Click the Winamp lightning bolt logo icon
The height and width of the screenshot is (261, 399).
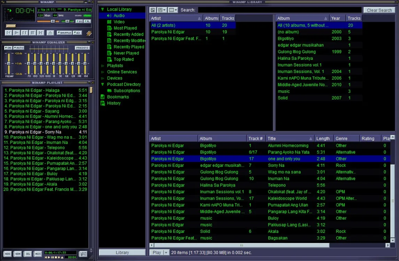pyautogui.click(x=89, y=33)
